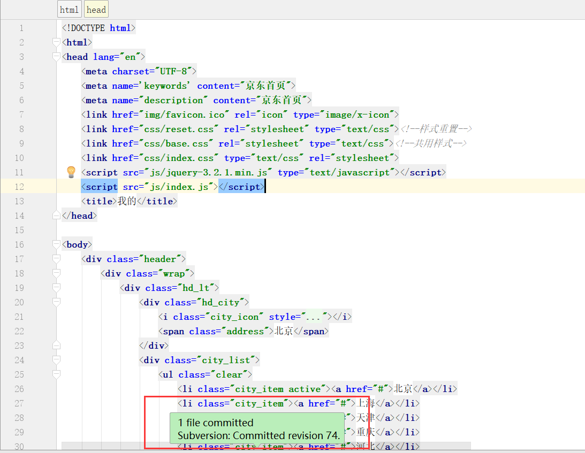Click "css/base.css" href value
The height and width of the screenshot is (453, 585).
(176, 143)
